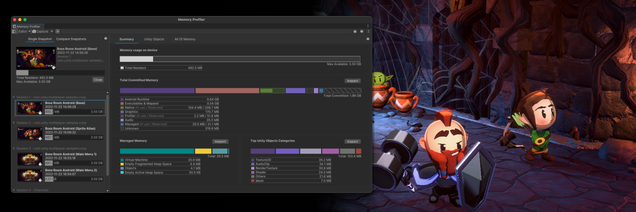Inspect the Total Committed Memory section

tap(353, 81)
